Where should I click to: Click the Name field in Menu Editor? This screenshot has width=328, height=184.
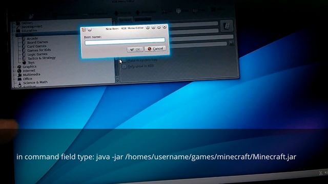click(194, 24)
